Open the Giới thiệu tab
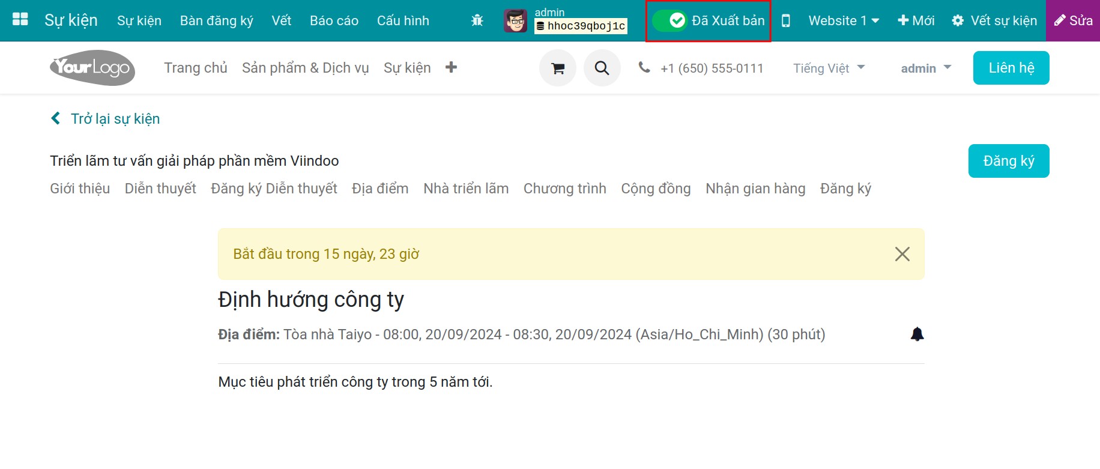This screenshot has height=469, width=1100. pos(80,189)
